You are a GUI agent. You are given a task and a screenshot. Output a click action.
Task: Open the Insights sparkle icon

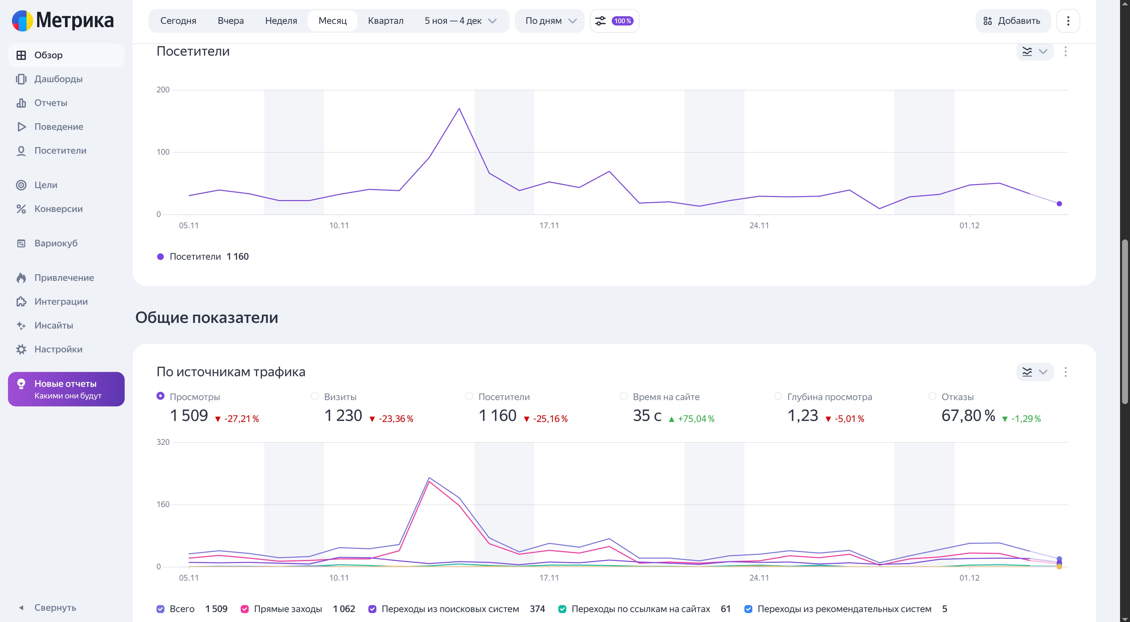point(21,326)
